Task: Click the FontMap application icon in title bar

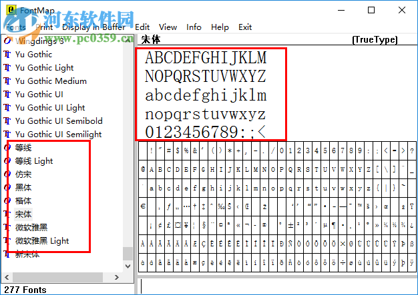Action: tap(11, 11)
